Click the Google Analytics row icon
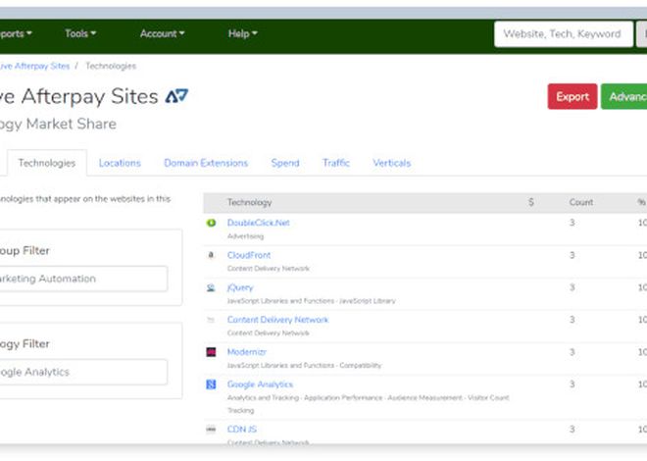The width and height of the screenshot is (647, 461). [x=211, y=384]
